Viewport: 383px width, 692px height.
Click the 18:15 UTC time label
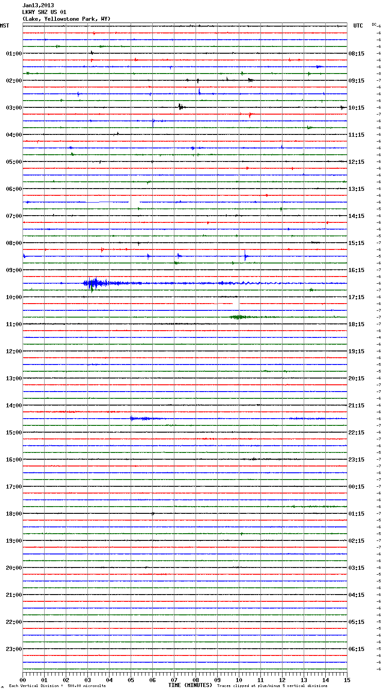(x=356, y=324)
